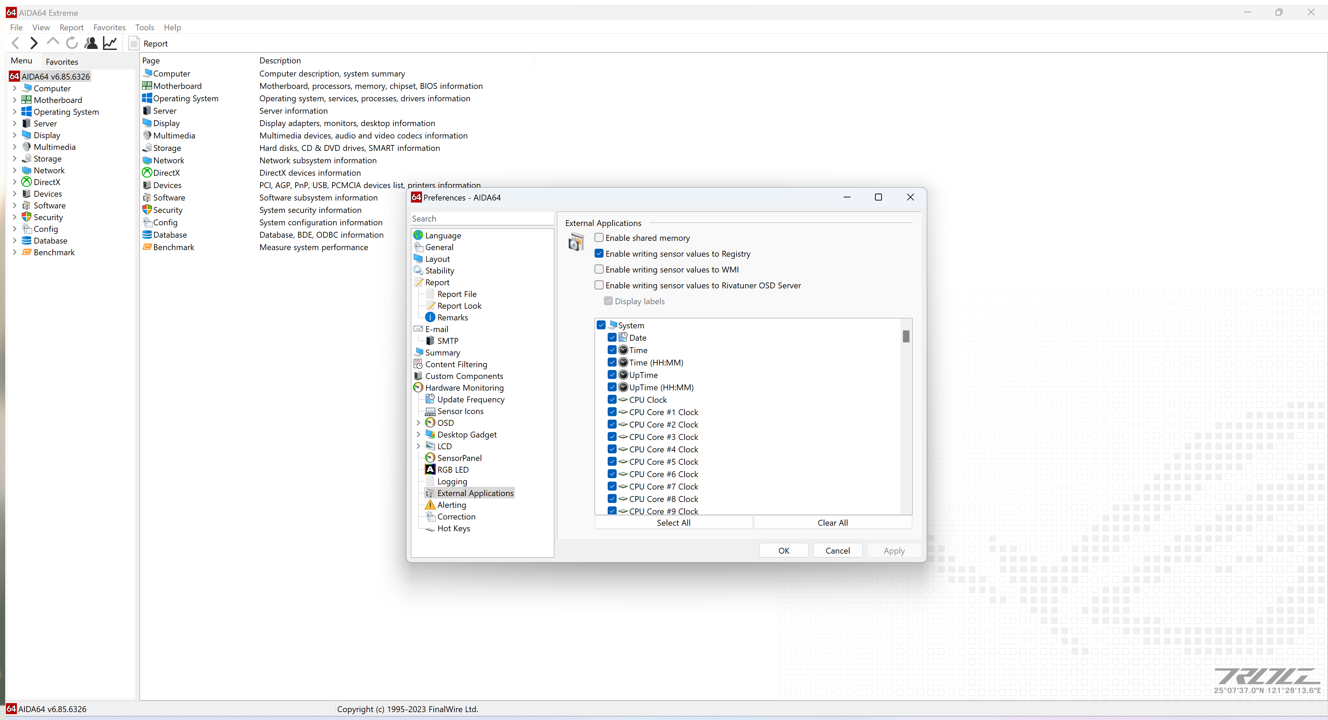This screenshot has height=720, width=1328.
Task: Click the Update Frequency icon in Preferences
Action: click(430, 399)
